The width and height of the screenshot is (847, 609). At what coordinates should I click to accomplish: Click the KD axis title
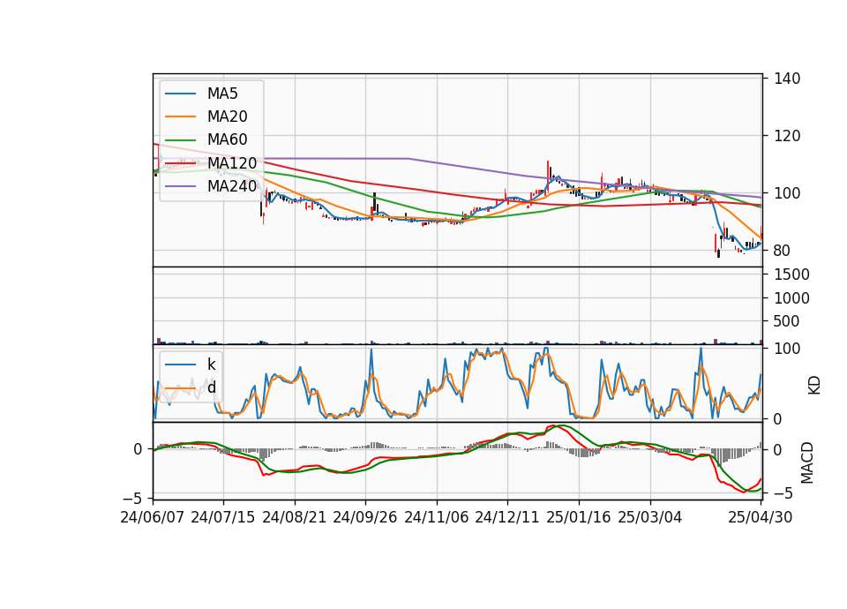[814, 385]
